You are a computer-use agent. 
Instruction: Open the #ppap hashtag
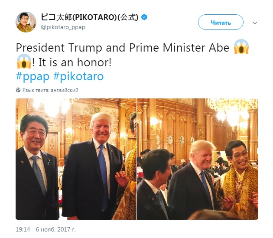[32, 76]
